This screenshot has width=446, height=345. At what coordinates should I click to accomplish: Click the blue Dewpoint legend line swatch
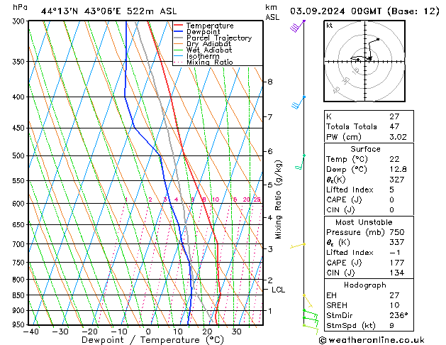[x=179, y=31]
